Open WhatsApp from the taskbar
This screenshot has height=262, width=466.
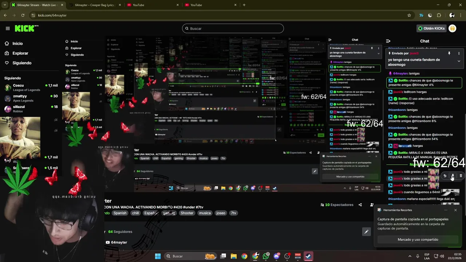tap(266, 256)
